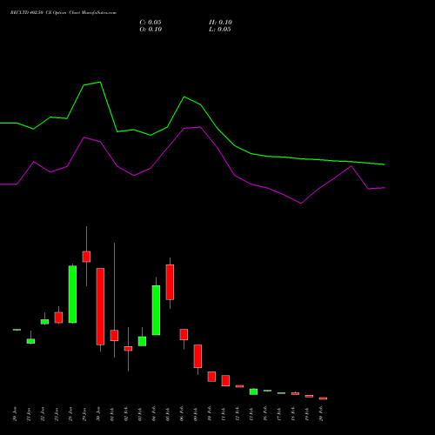Screen dimensions: 435x435
Task: Select the low value L: 0.05
Action: coord(220,30)
